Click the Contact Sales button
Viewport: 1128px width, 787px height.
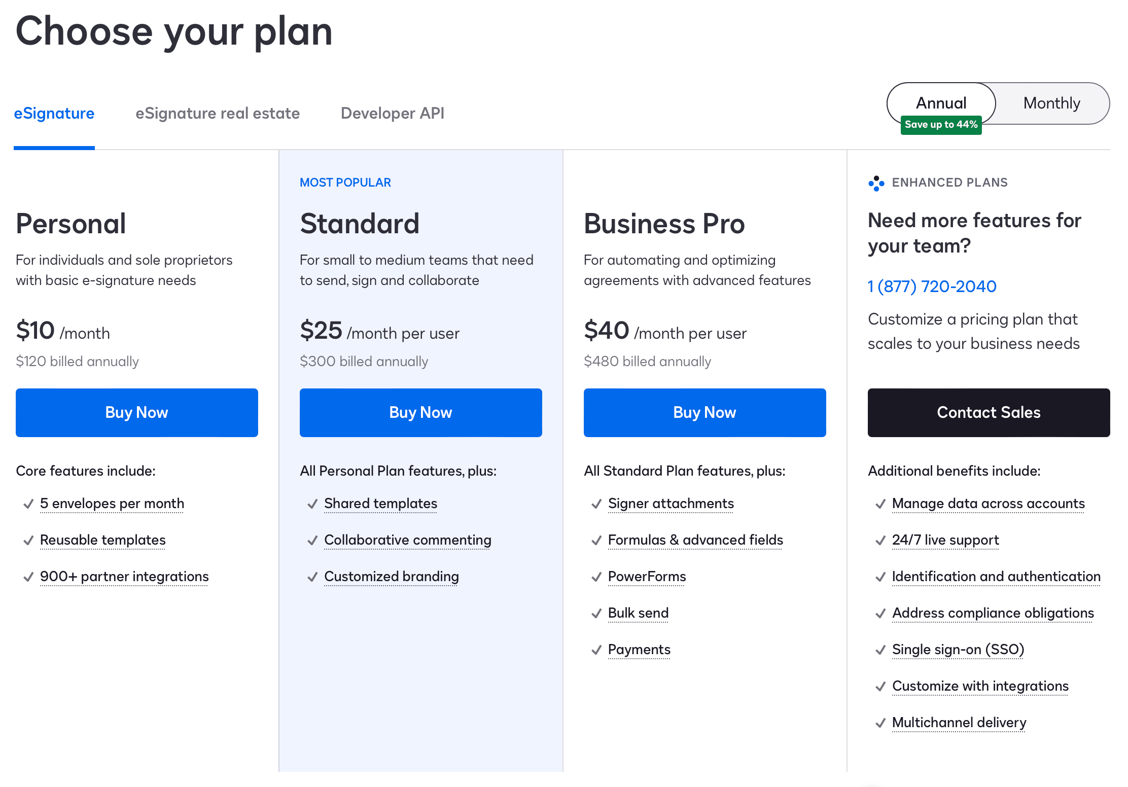(989, 412)
